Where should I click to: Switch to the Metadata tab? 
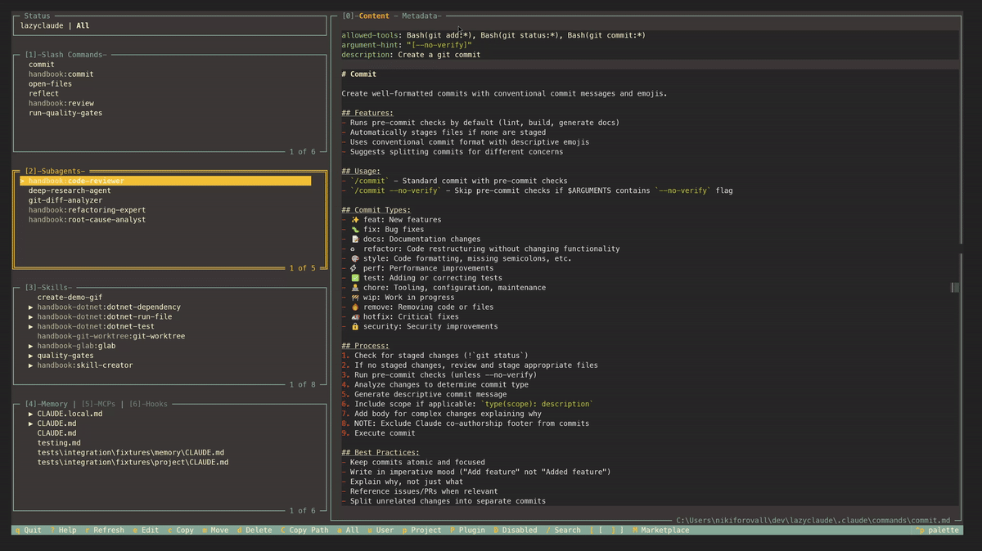click(x=421, y=16)
